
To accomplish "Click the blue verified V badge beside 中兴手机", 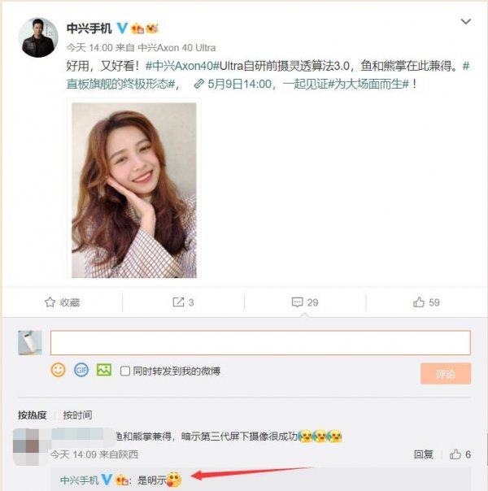I will pos(122,28).
